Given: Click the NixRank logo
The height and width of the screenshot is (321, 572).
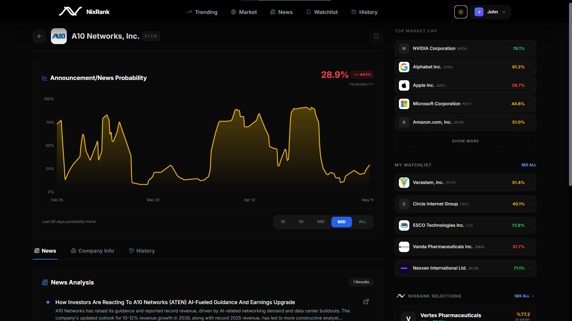Looking at the screenshot, I should click(84, 12).
